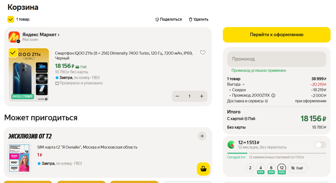Click the 38 999 ₽ original price
This screenshot has width=336, height=183.
click(x=319, y=79)
